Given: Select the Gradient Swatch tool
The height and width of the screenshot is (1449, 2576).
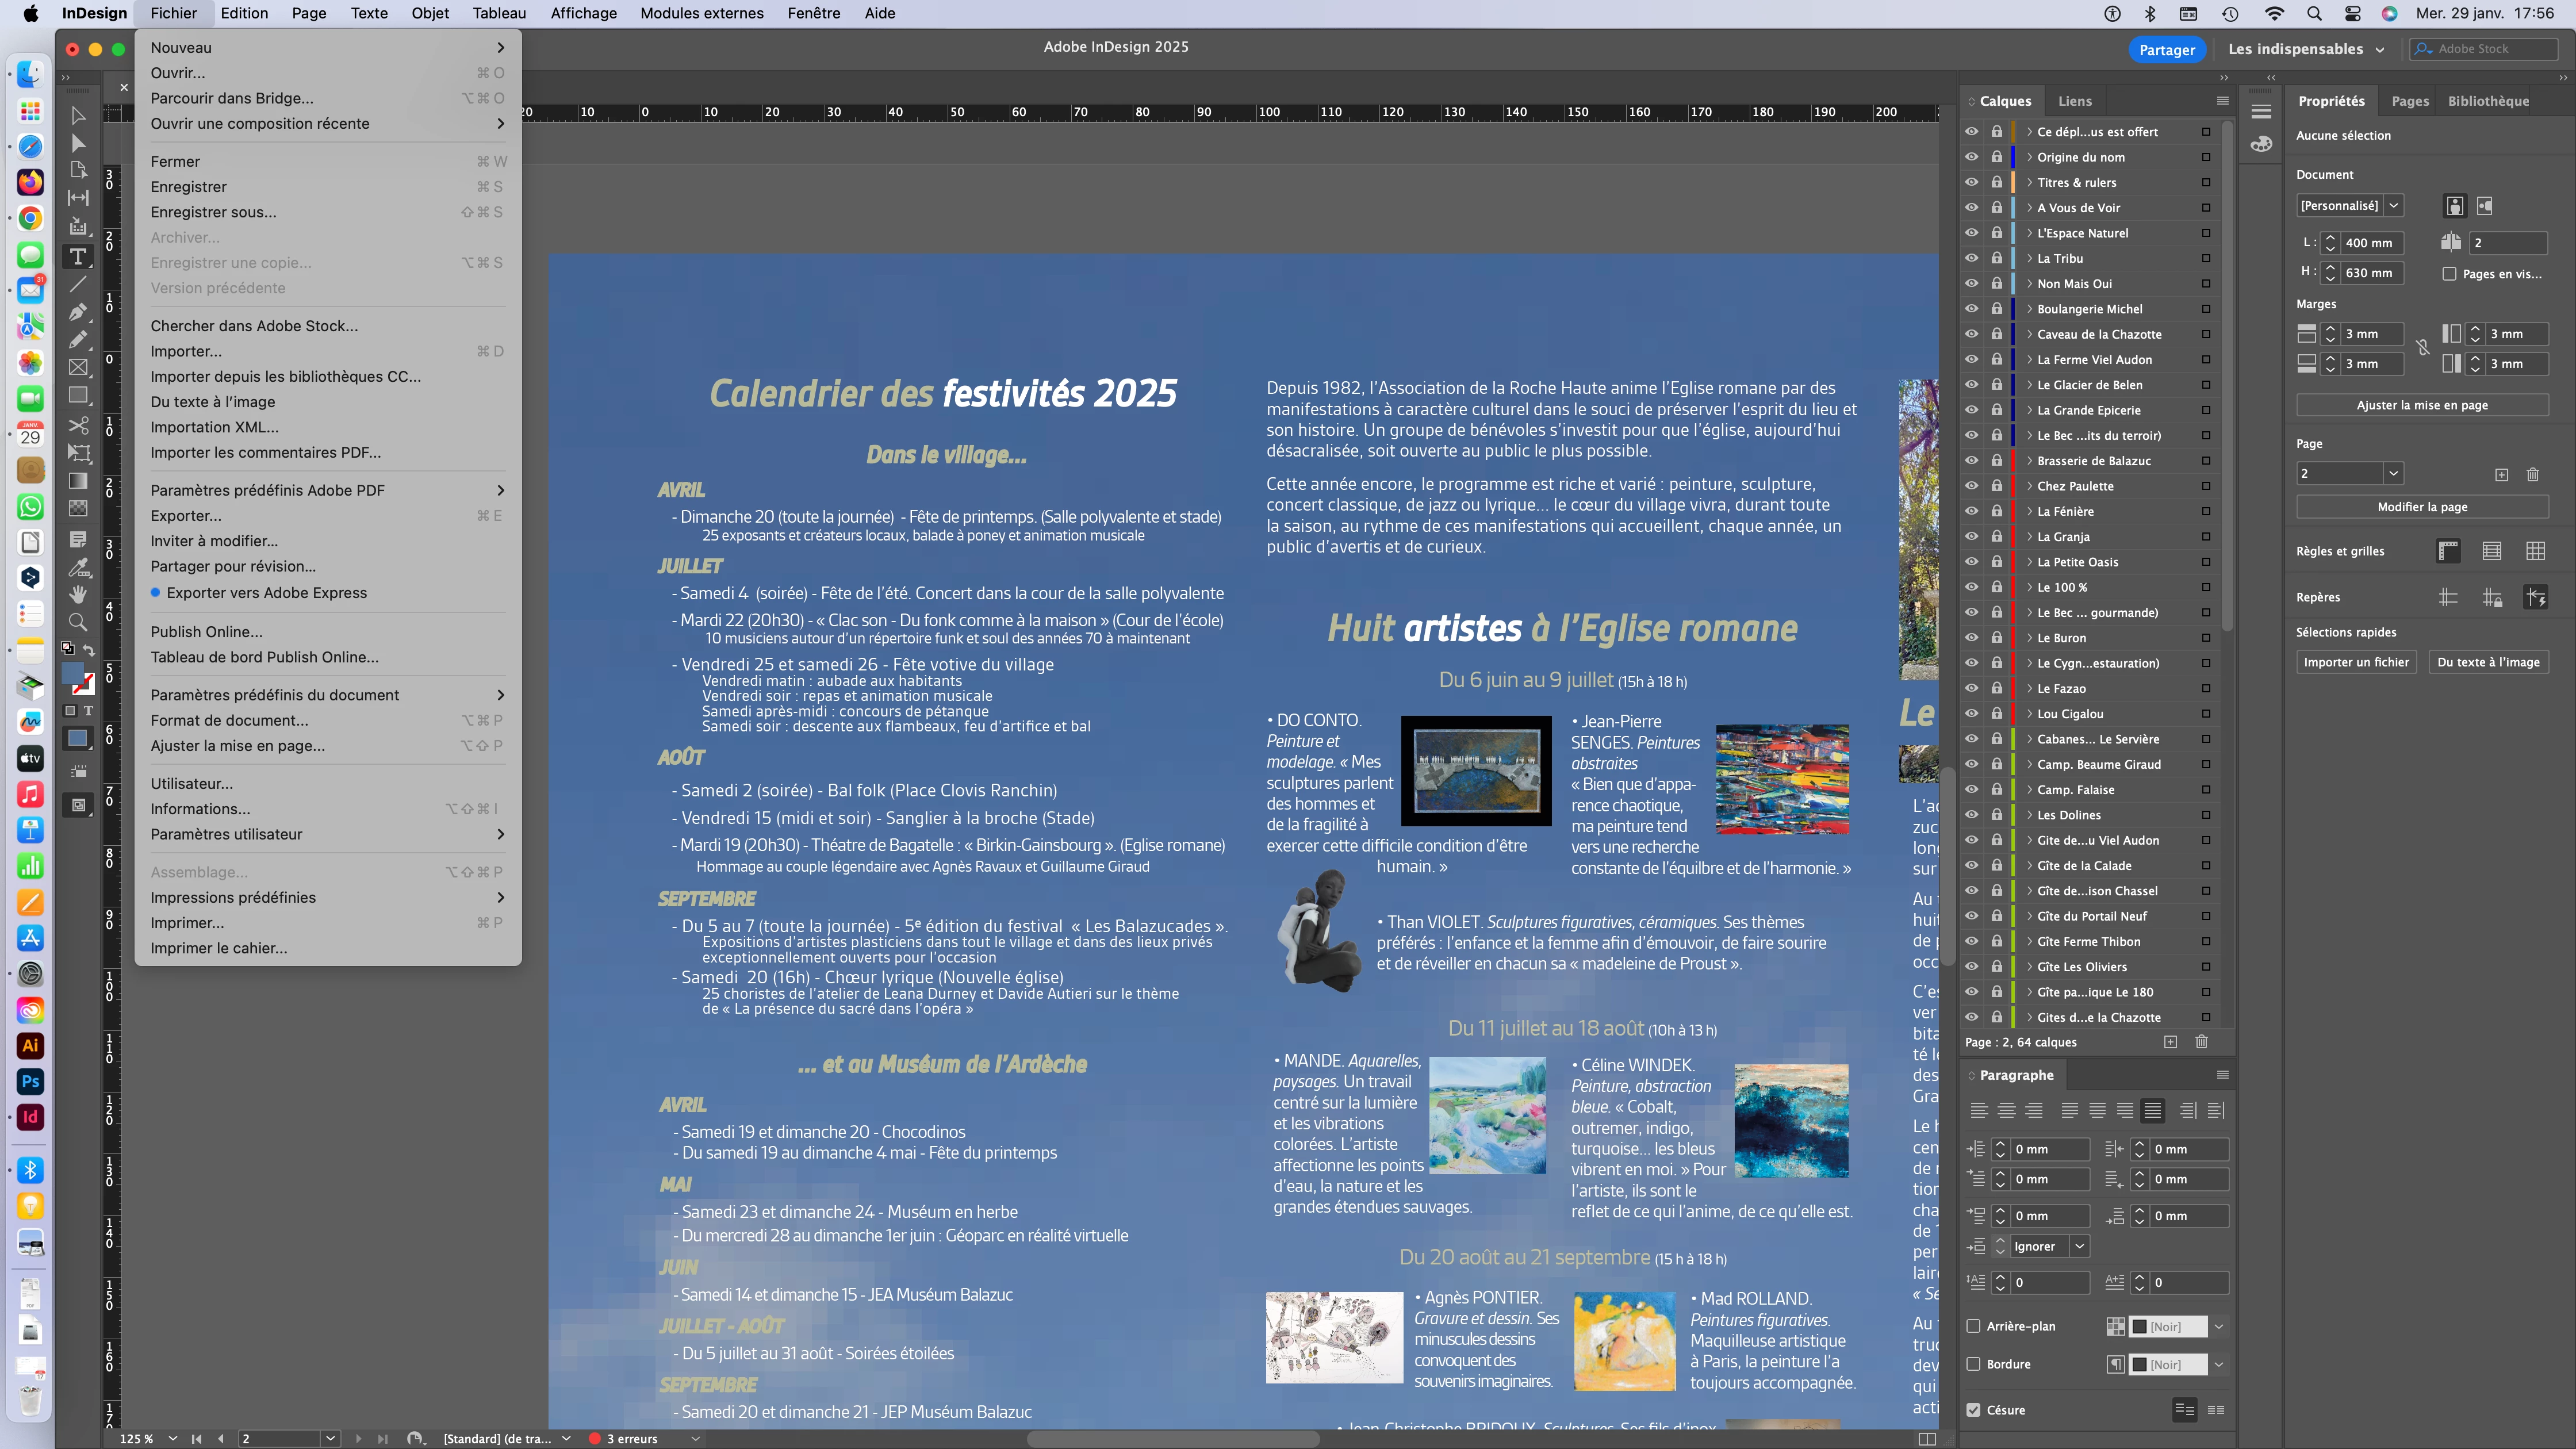Looking at the screenshot, I should [x=78, y=481].
